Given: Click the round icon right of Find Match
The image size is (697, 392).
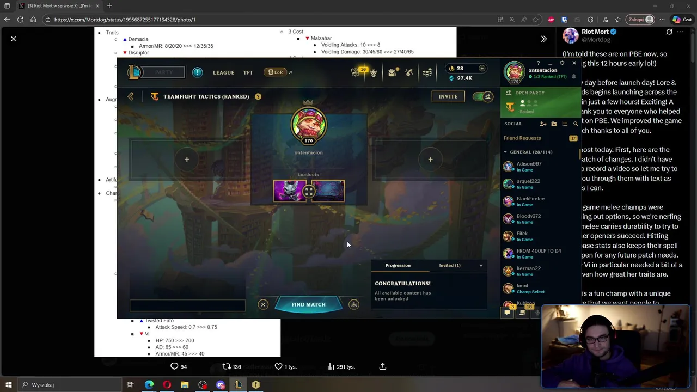Looking at the screenshot, I should [354, 304].
